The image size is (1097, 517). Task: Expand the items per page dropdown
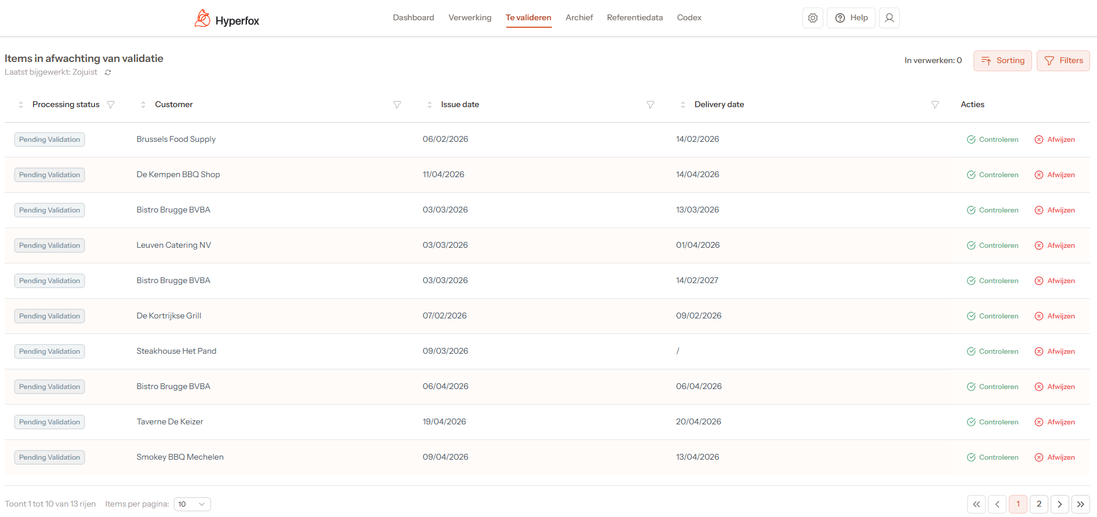click(192, 504)
